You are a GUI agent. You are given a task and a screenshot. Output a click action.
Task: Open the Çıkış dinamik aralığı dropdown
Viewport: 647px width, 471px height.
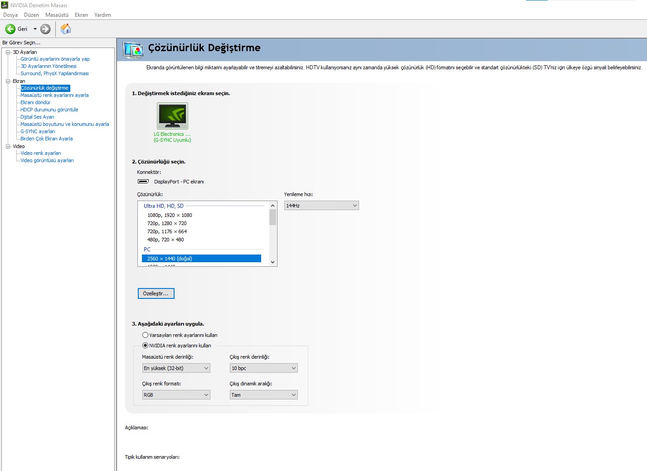point(264,395)
